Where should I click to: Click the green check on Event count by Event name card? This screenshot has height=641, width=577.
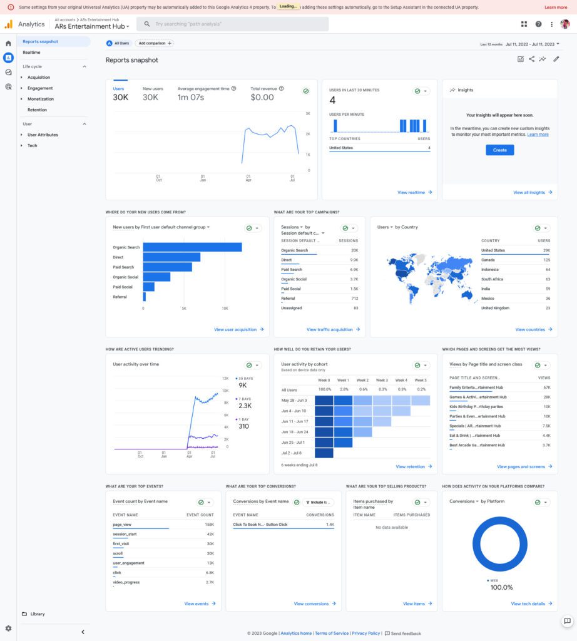(x=201, y=503)
